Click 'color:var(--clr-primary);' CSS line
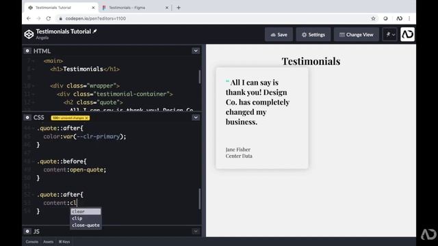 click(x=85, y=137)
